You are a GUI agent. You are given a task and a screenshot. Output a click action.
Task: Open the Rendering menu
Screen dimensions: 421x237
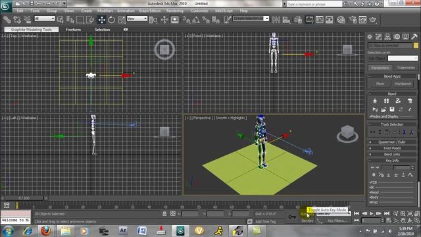point(174,11)
